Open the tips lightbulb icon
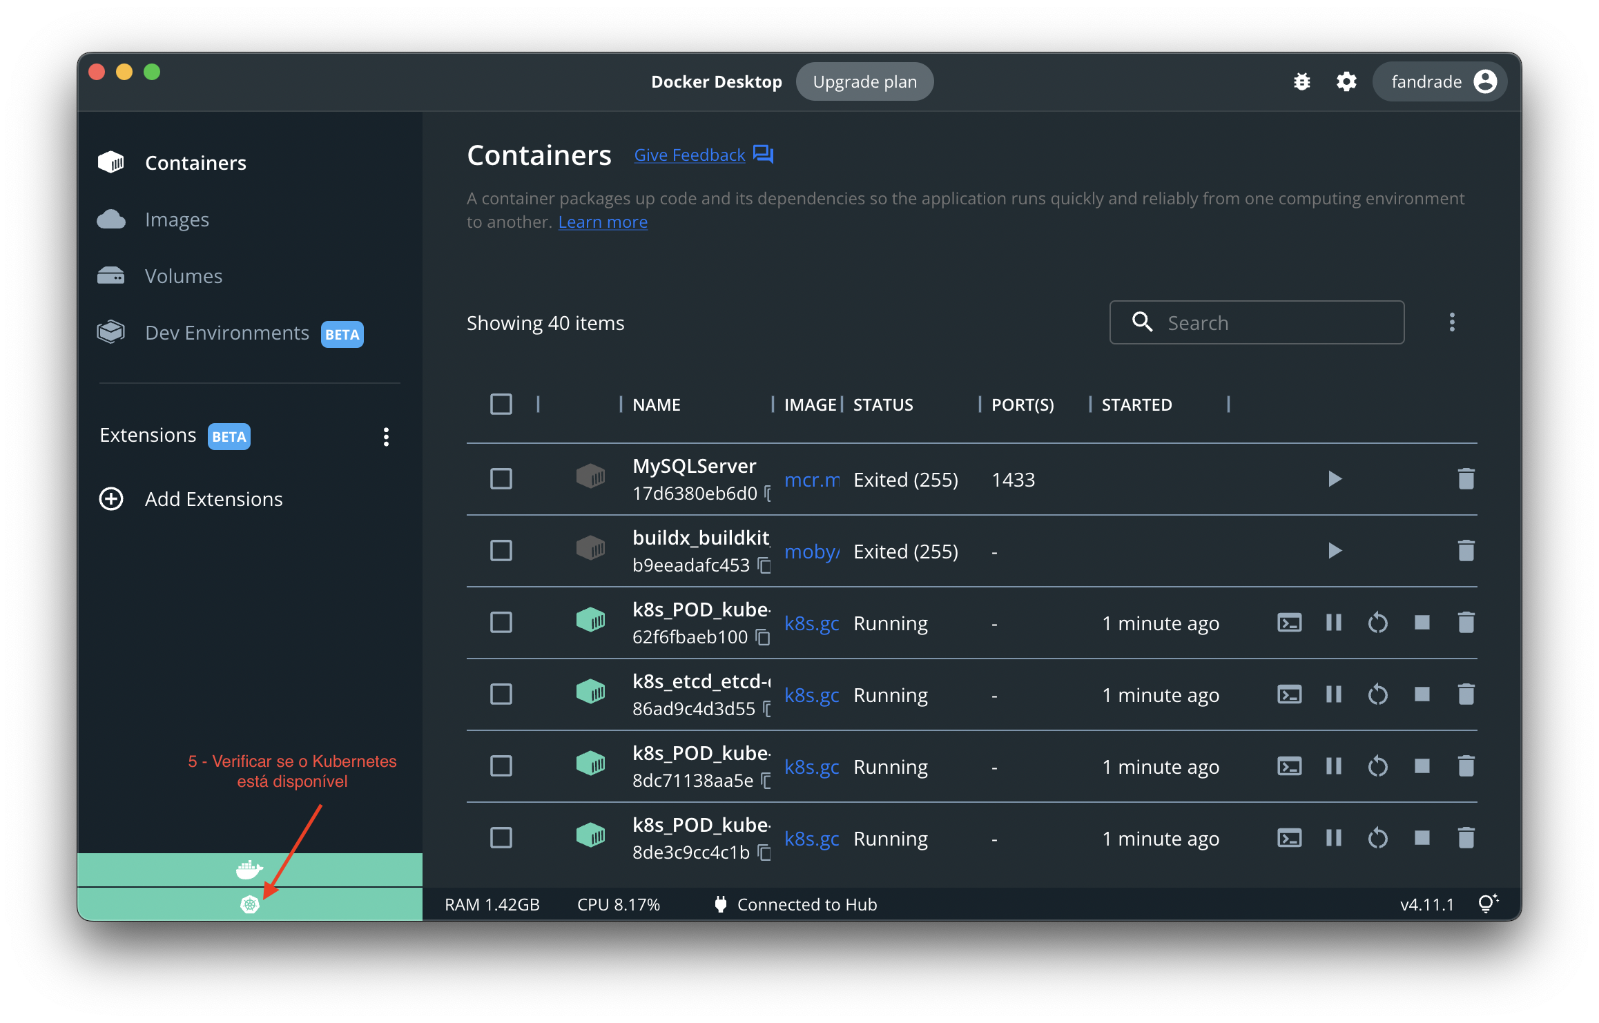The image size is (1599, 1023). click(1488, 904)
